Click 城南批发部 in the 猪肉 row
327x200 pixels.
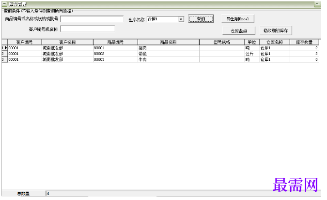click(x=67, y=48)
